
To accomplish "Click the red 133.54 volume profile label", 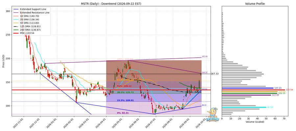I will tap(289, 90).
